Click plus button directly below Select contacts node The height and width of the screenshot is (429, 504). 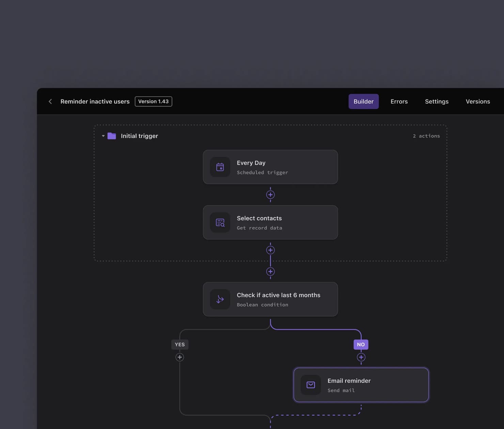point(270,250)
